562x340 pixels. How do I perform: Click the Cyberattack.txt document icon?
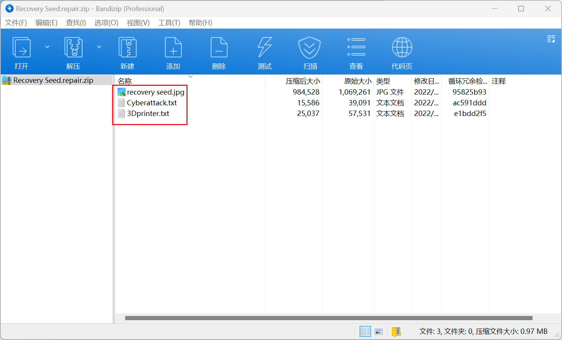122,103
